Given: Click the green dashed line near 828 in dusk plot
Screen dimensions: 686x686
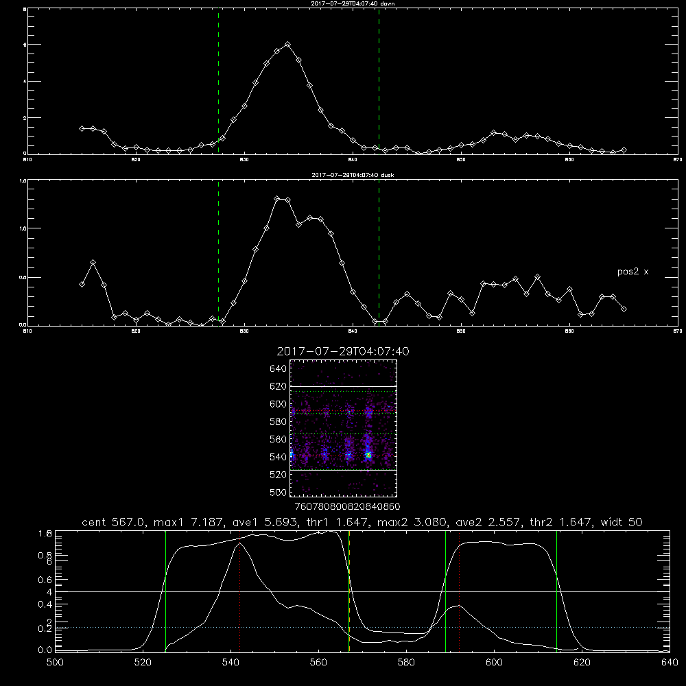Looking at the screenshot, I should click(x=218, y=252).
